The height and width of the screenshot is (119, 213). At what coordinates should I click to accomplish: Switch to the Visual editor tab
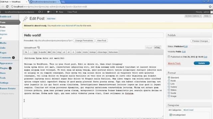click(149, 48)
